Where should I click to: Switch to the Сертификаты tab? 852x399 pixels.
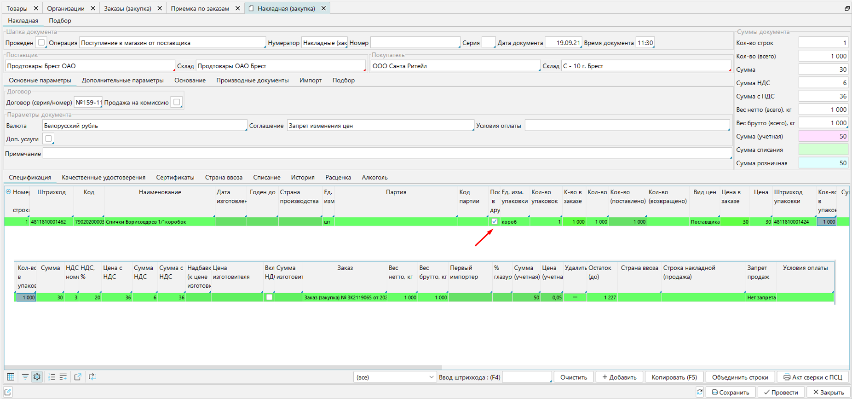click(175, 178)
